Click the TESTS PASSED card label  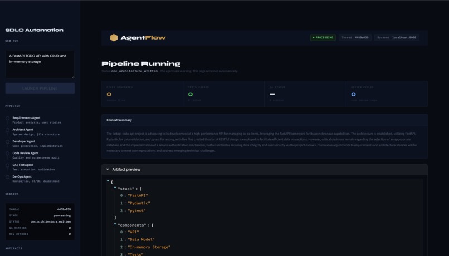198,87
